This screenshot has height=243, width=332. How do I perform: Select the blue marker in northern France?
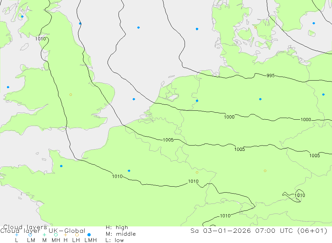coord(129,171)
